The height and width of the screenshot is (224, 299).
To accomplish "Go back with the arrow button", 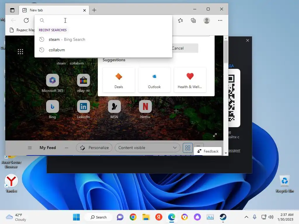I will click(x=13, y=20).
